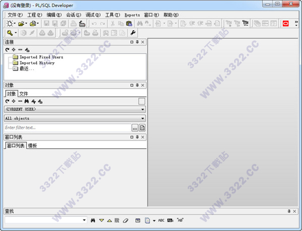The width and height of the screenshot is (302, 231).
Task: Close the 窗口列表 panel
Action: [x=143, y=137]
